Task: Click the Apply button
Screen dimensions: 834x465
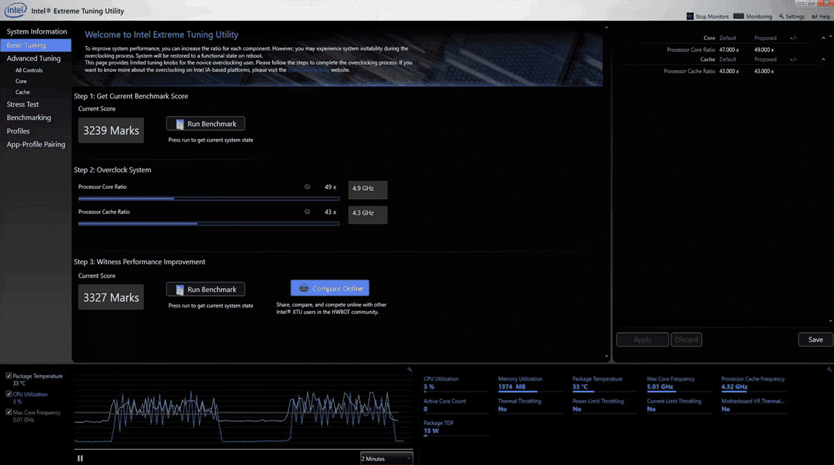Action: (x=642, y=339)
